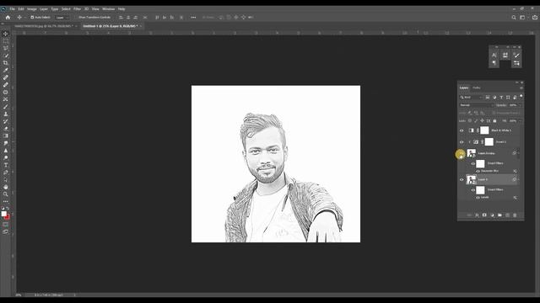Image resolution: width=540 pixels, height=303 pixels.
Task: Click Lock all padlock icon in Layers panel
Action: (x=494, y=121)
